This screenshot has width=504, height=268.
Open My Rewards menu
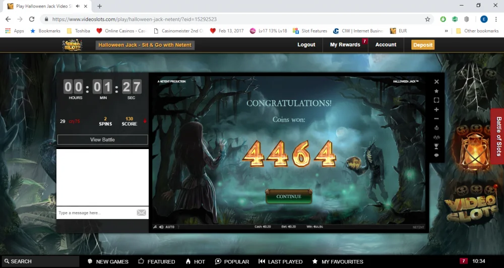pos(345,45)
